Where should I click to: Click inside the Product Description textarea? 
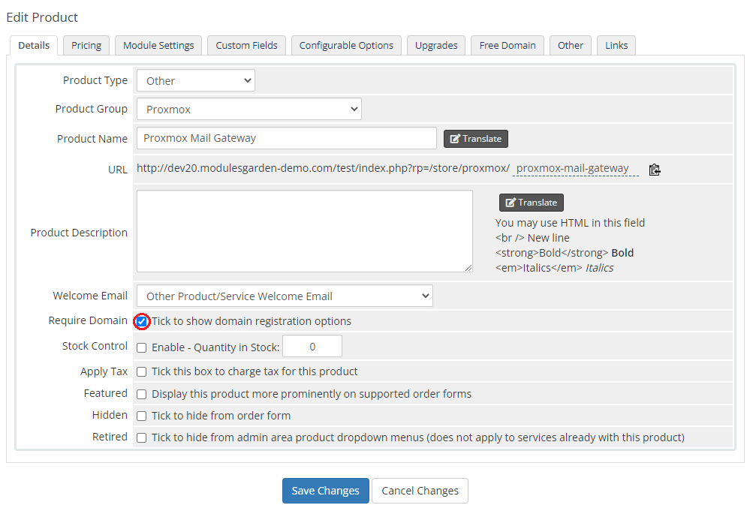[x=305, y=231]
